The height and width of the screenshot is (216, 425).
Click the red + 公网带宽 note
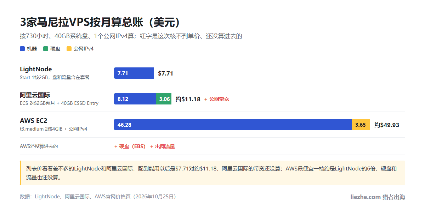click(x=217, y=99)
